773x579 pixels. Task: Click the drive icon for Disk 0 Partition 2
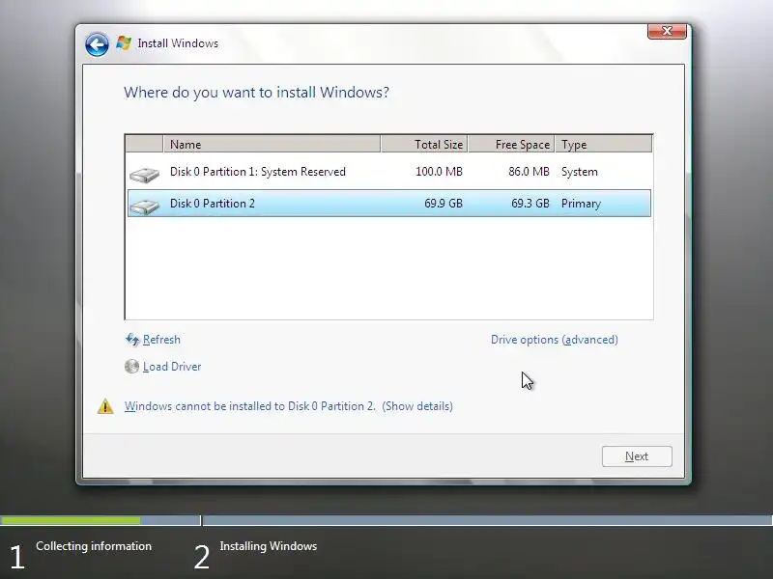coord(144,206)
